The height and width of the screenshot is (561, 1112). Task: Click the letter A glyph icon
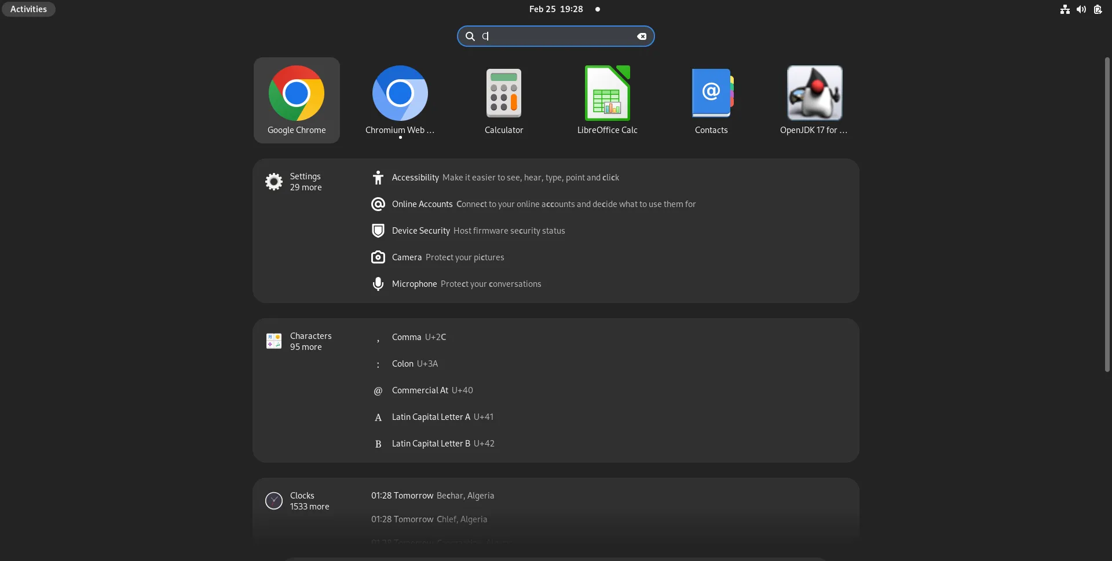click(378, 418)
